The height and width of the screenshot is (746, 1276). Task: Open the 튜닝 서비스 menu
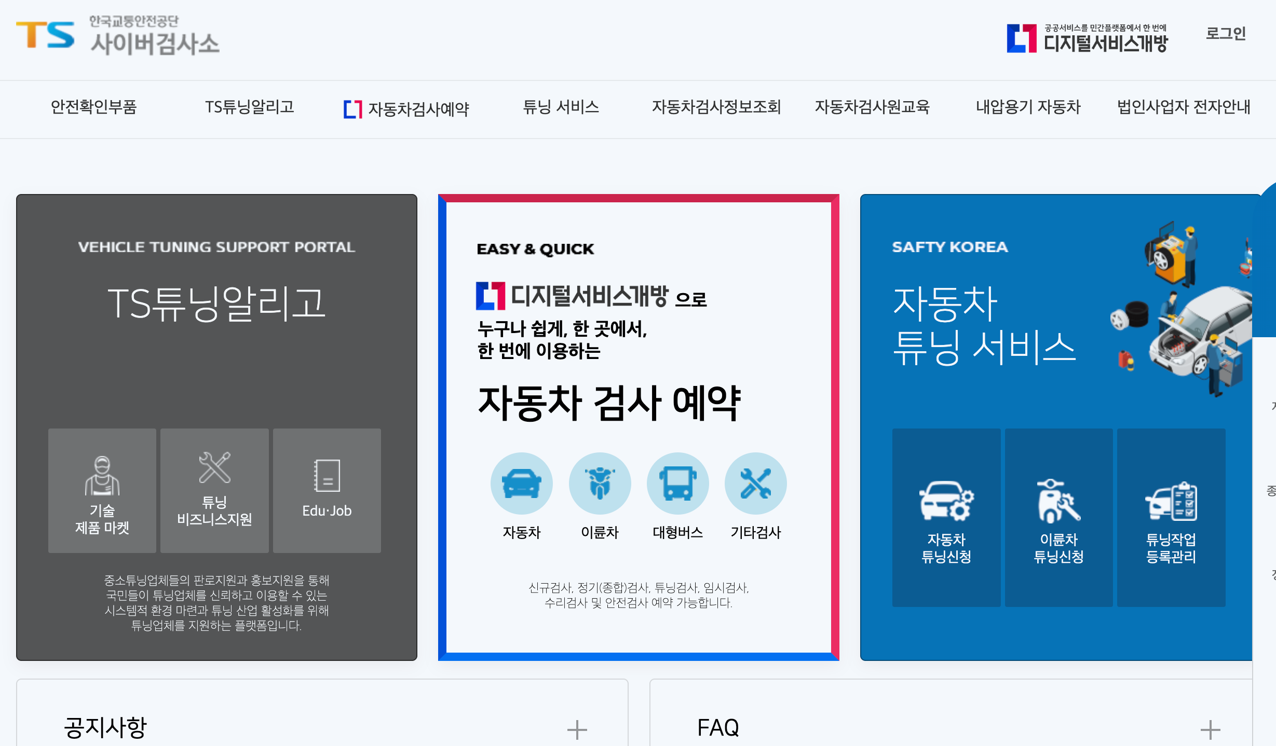tap(561, 107)
